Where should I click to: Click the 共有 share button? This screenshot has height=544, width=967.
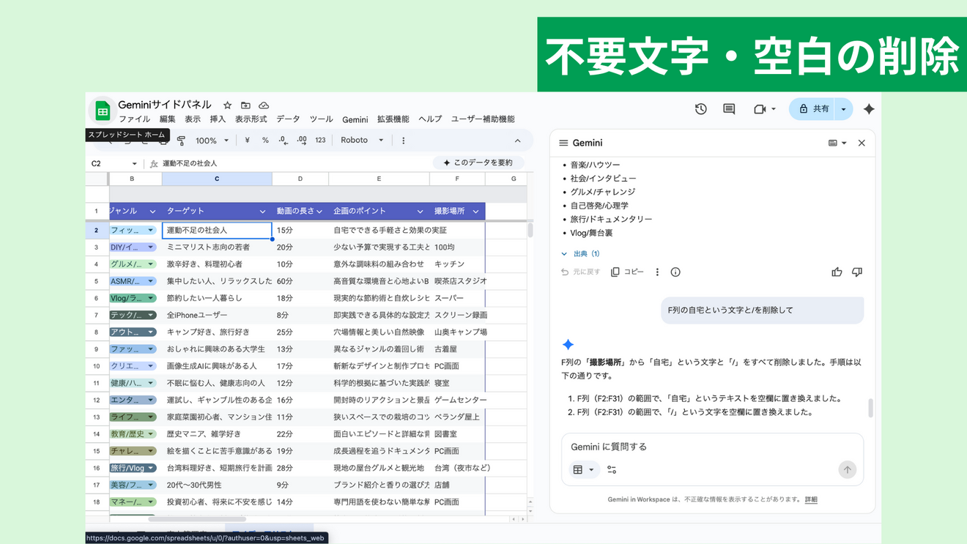pyautogui.click(x=813, y=109)
